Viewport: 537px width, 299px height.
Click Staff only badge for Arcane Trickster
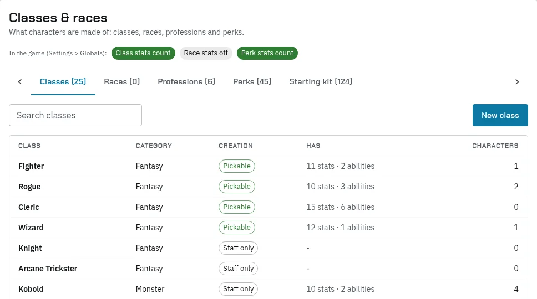click(x=238, y=269)
